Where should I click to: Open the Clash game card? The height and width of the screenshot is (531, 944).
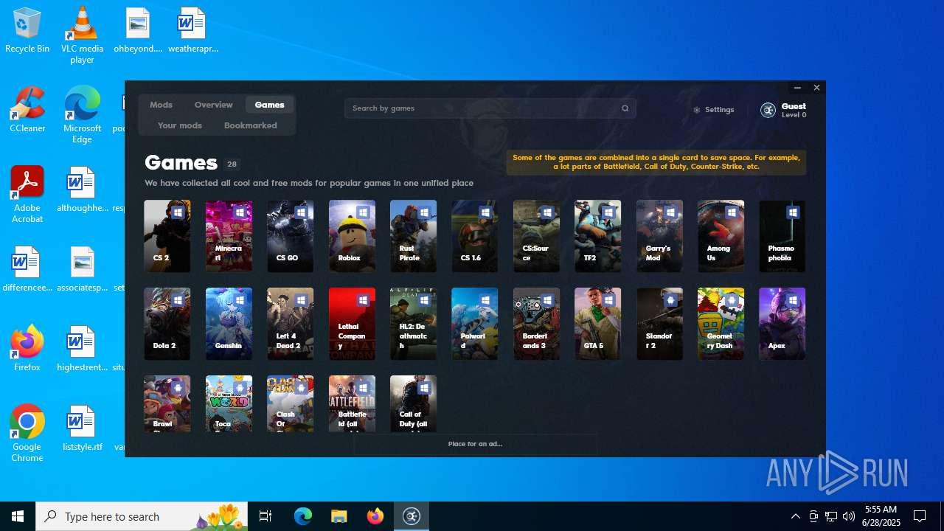pos(290,403)
